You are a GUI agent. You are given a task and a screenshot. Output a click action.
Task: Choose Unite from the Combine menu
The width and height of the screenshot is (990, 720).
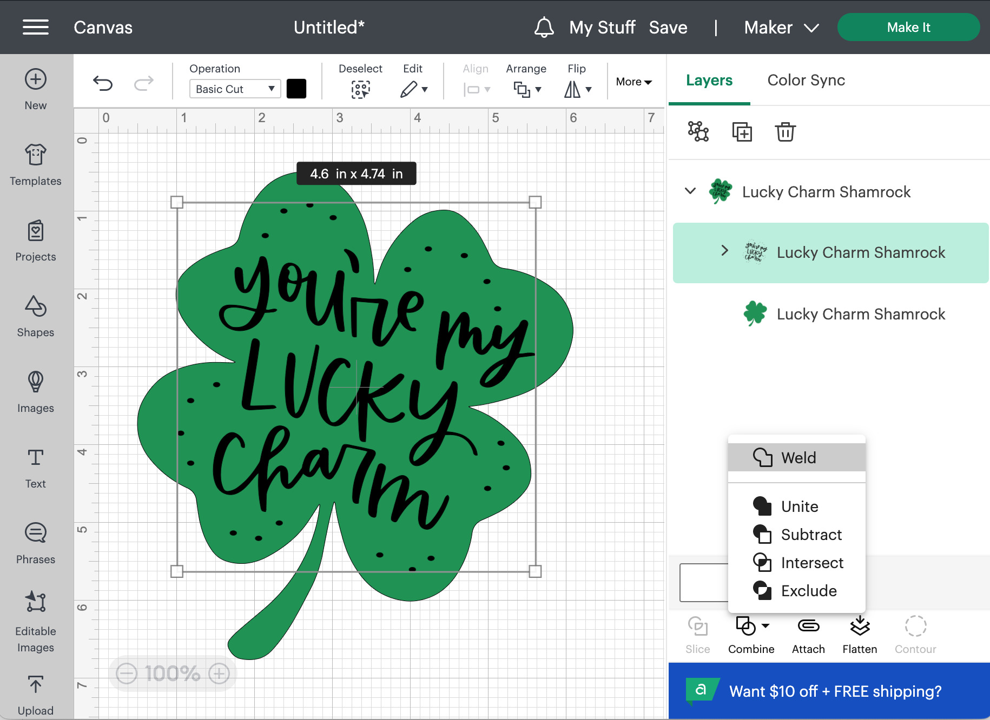click(x=797, y=506)
